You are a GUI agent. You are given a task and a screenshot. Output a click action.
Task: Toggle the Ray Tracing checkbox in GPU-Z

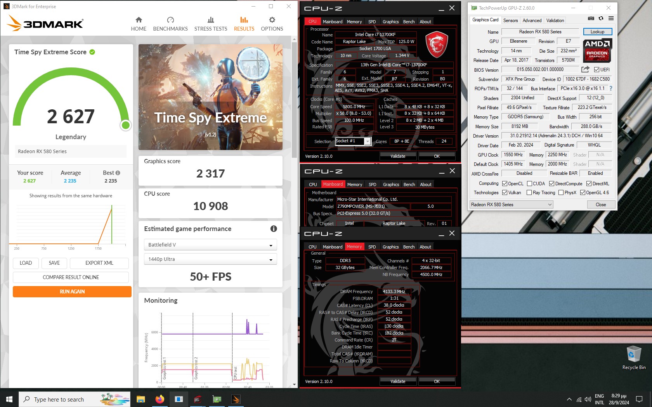click(x=529, y=193)
